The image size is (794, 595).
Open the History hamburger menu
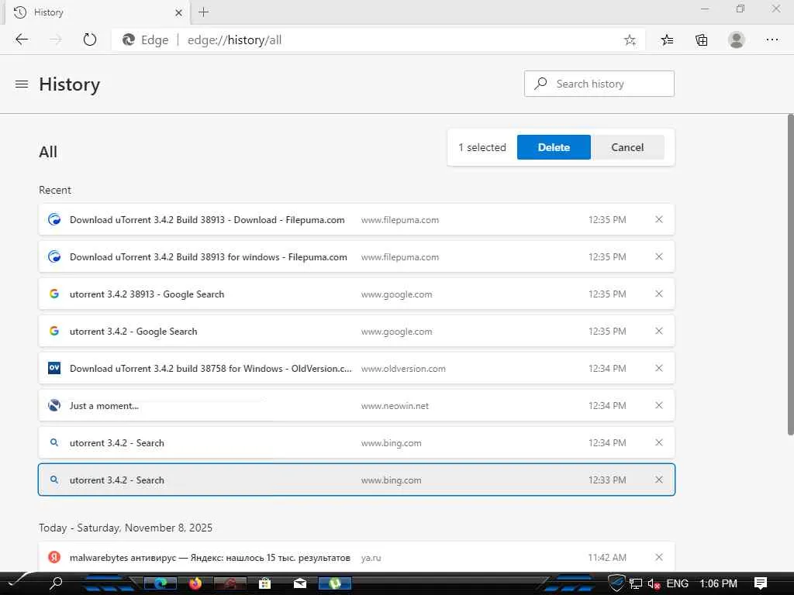pos(22,84)
